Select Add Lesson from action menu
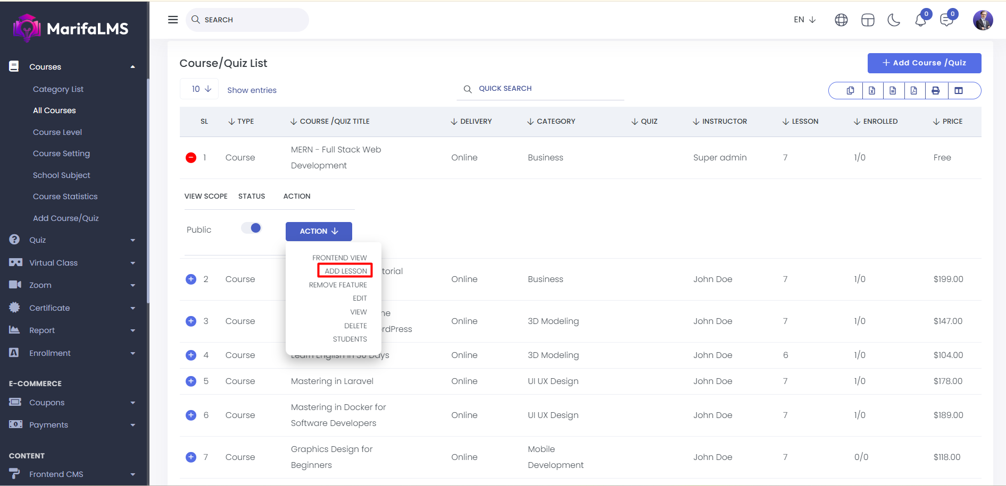 pos(345,271)
